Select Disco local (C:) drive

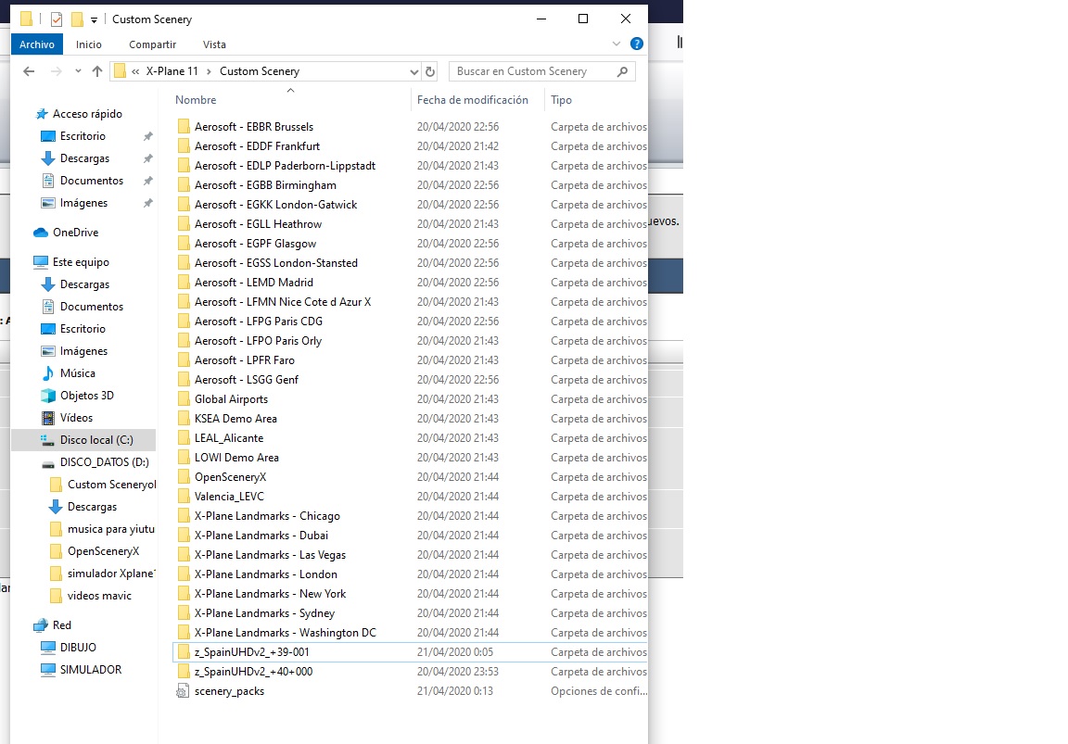(x=96, y=440)
